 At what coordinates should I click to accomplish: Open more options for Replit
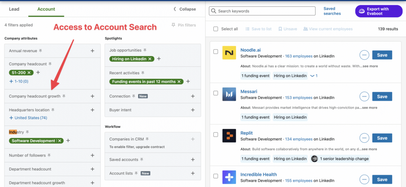click(x=364, y=138)
